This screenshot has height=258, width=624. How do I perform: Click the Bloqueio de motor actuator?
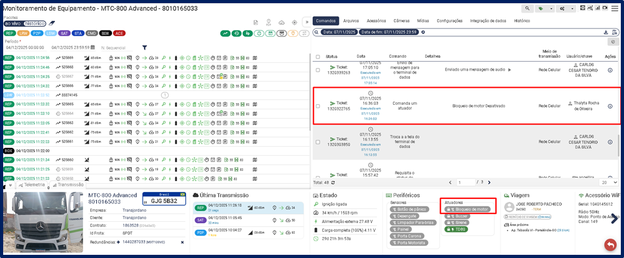click(467, 209)
